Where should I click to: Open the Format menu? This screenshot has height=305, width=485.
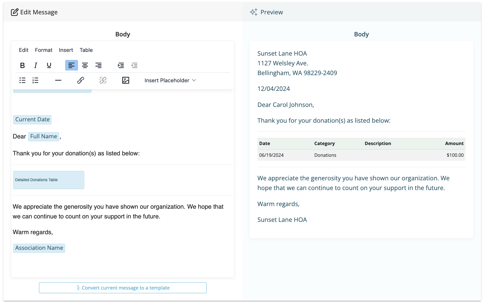click(44, 50)
